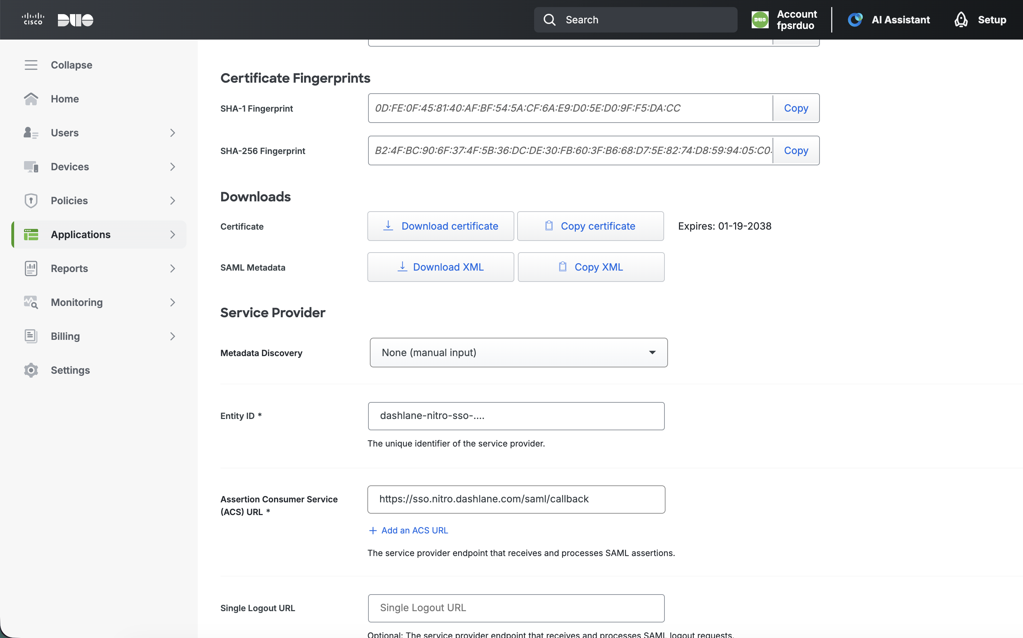Click the Policies shield icon
Viewport: 1023px width, 638px height.
point(31,200)
